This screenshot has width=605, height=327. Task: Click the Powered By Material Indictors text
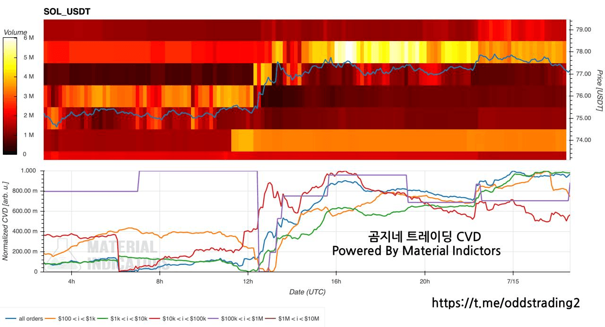tap(416, 251)
